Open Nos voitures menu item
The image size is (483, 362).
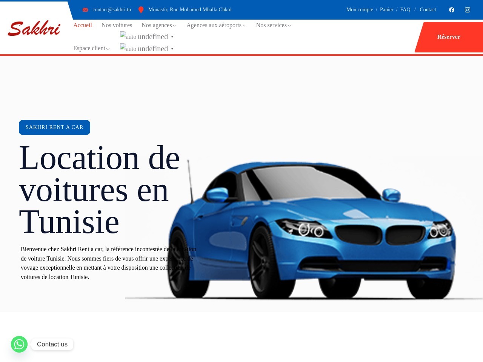pos(117,25)
